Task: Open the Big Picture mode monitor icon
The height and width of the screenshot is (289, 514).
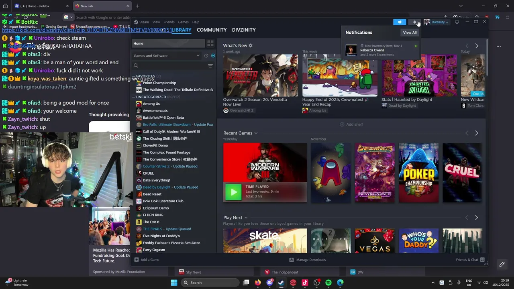Action: click(x=457, y=22)
